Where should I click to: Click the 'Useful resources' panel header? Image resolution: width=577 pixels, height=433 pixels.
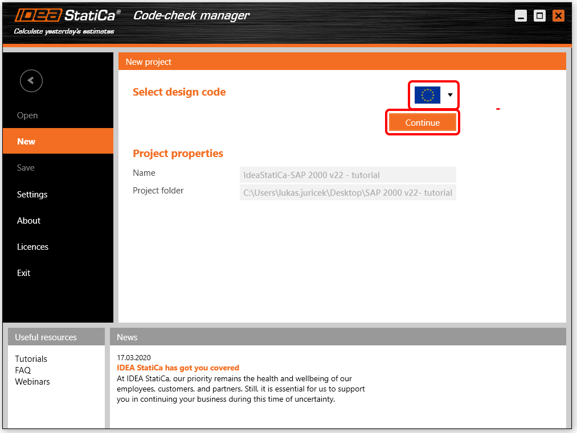[x=56, y=337]
